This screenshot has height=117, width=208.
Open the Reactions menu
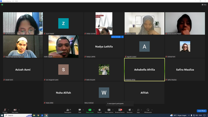pyautogui.click(x=130, y=110)
